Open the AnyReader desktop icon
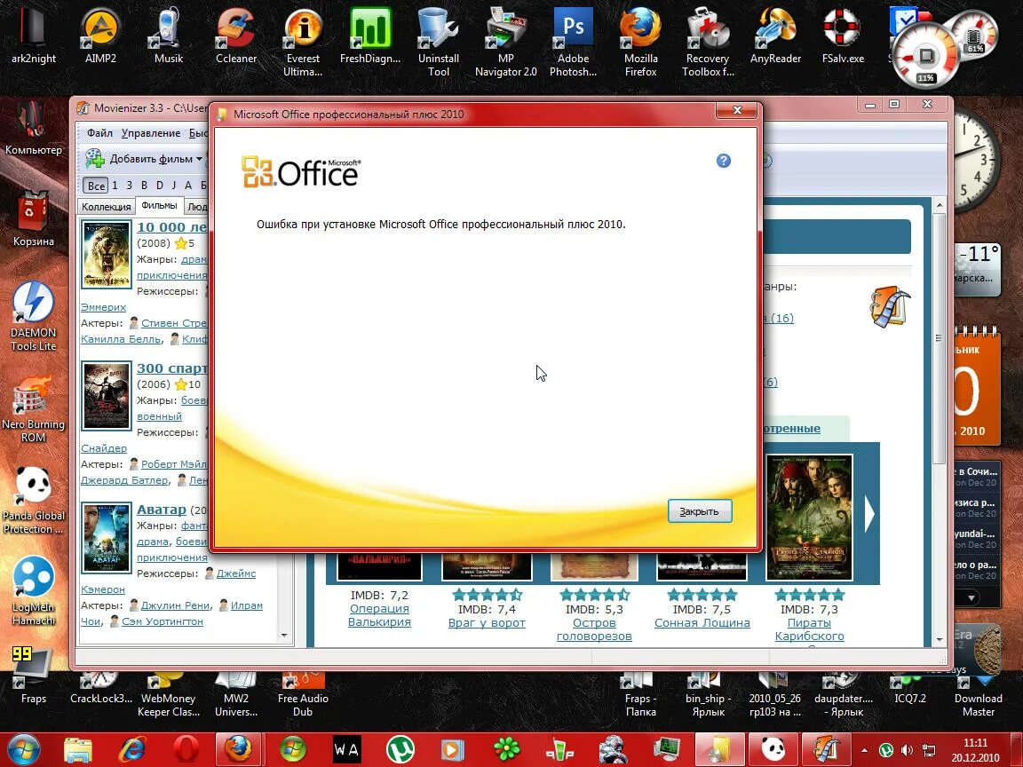 pos(775,36)
